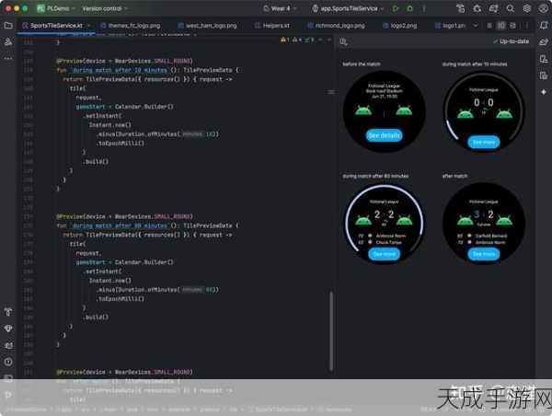The width and height of the screenshot is (552, 416).
Task: Open Running Devices icon in right sidebar
Action: [544, 75]
